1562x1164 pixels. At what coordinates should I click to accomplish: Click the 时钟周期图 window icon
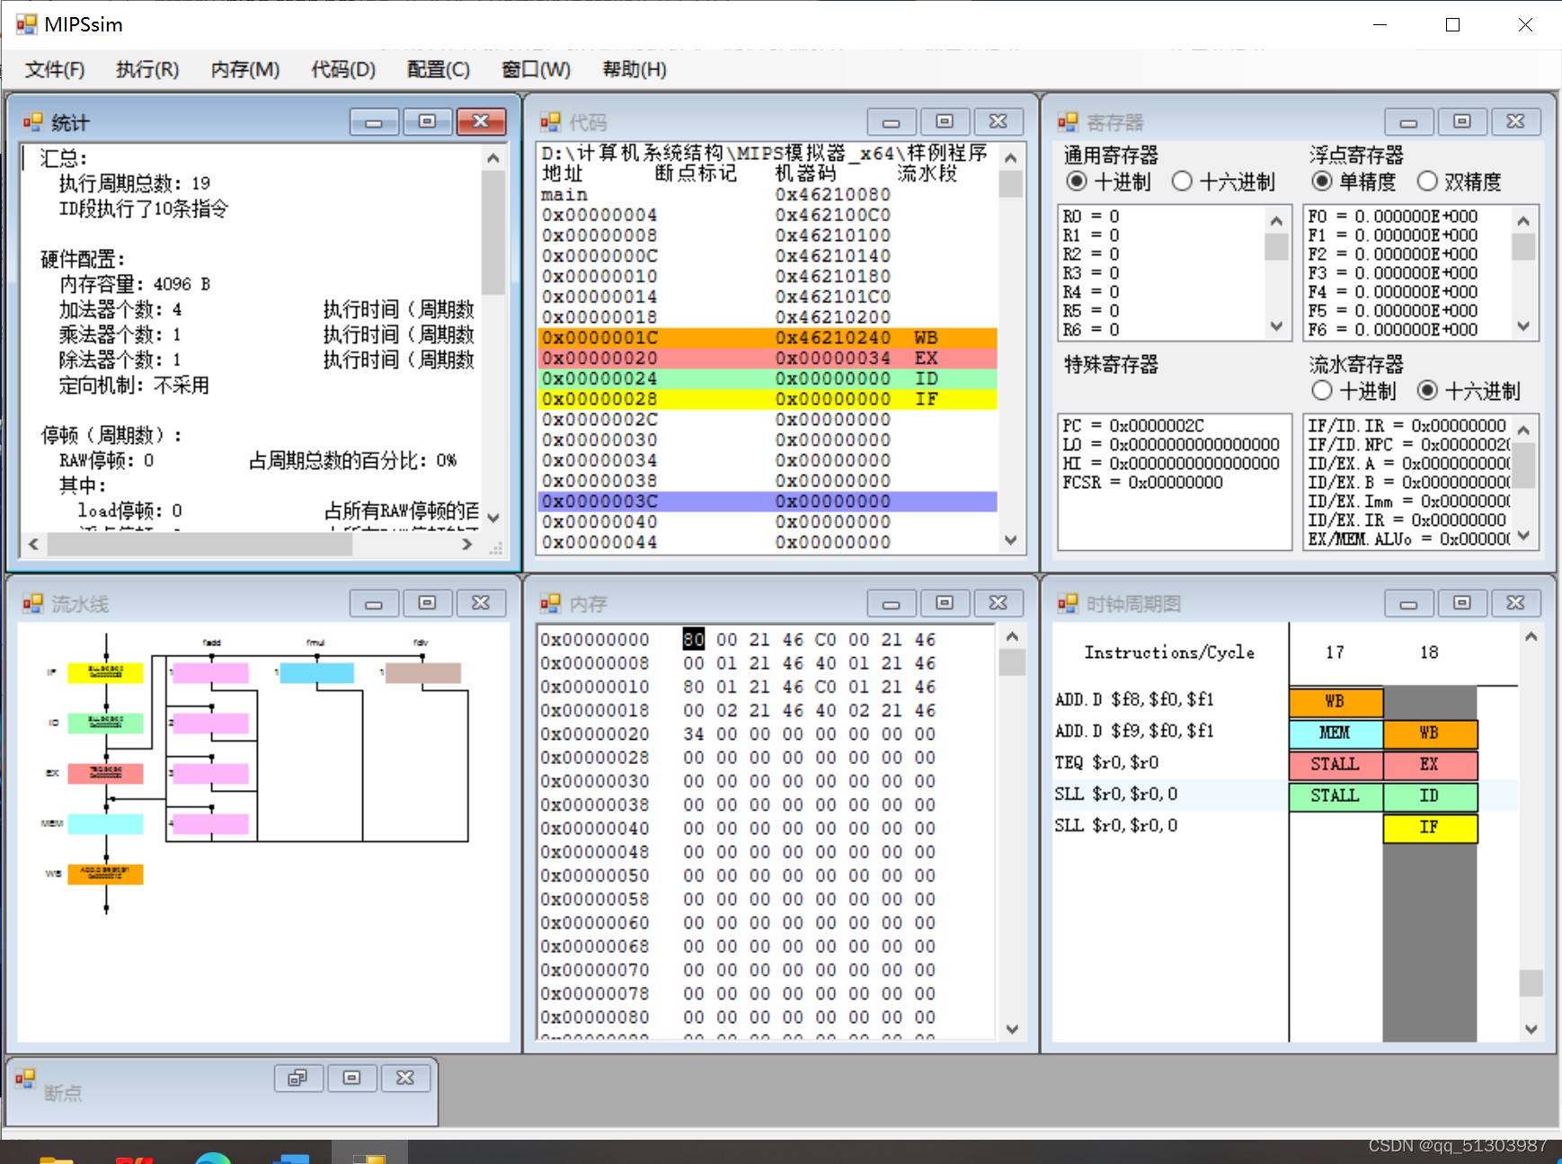click(1068, 603)
